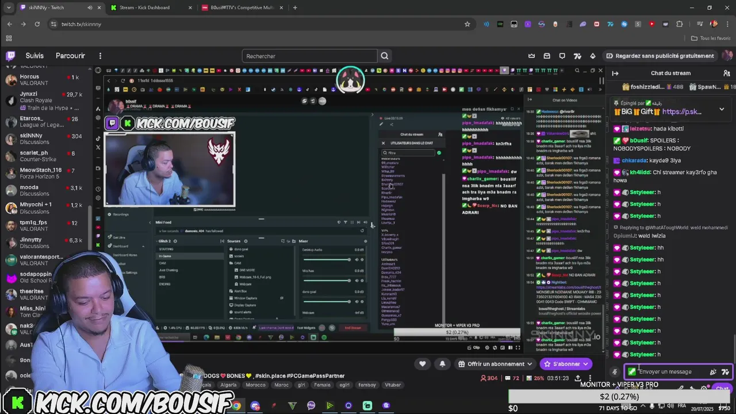Open the emote picker in chat box
The height and width of the screenshot is (414, 736).
[713, 372]
